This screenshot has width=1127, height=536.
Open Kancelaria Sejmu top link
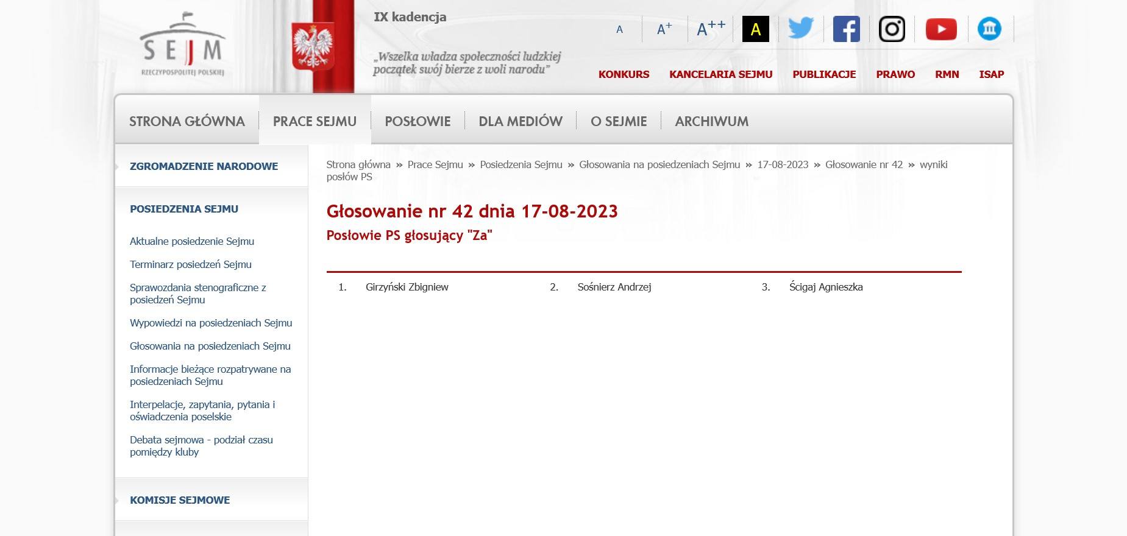(720, 74)
